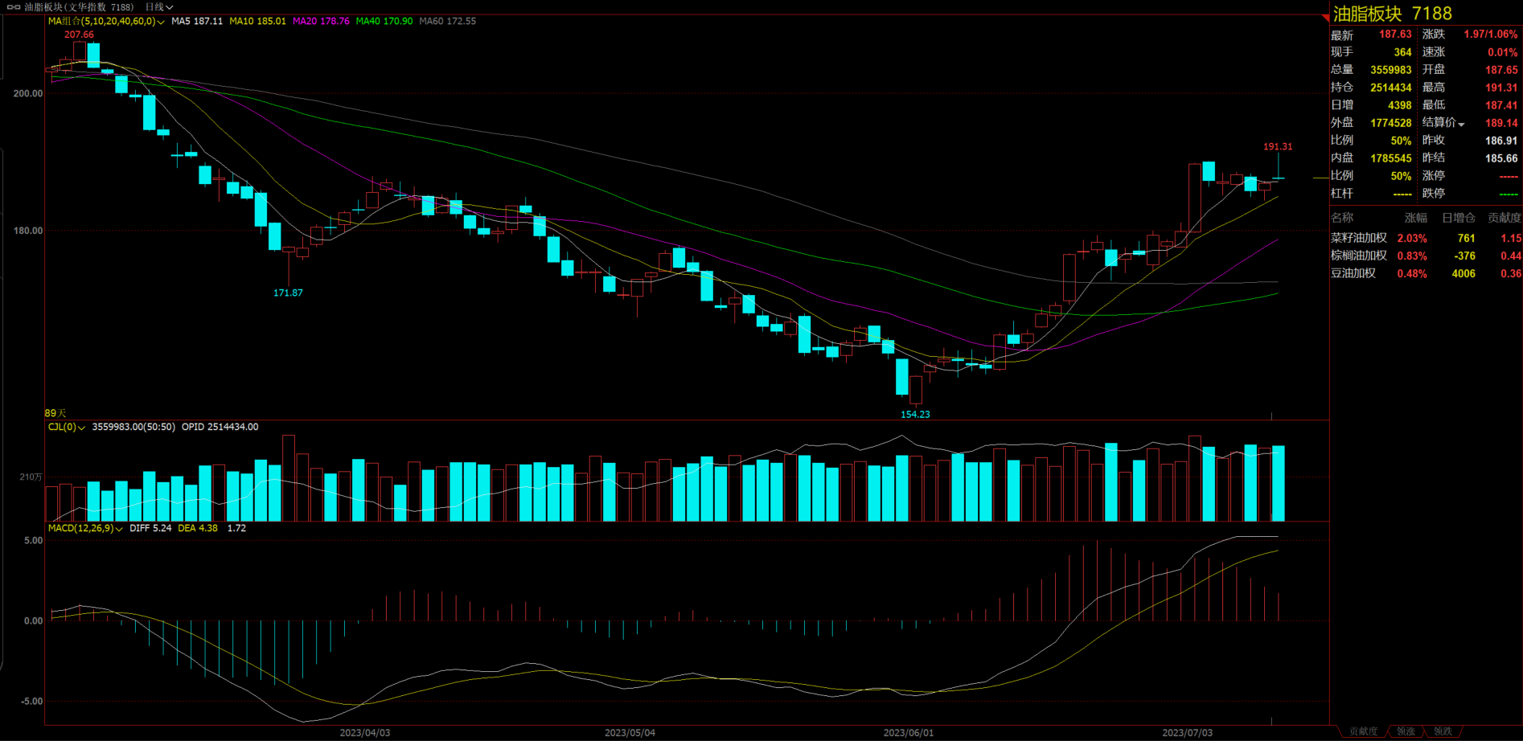Click the 2023/07/03 date label on time axis
Image resolution: width=1523 pixels, height=741 pixels.
tap(1188, 733)
